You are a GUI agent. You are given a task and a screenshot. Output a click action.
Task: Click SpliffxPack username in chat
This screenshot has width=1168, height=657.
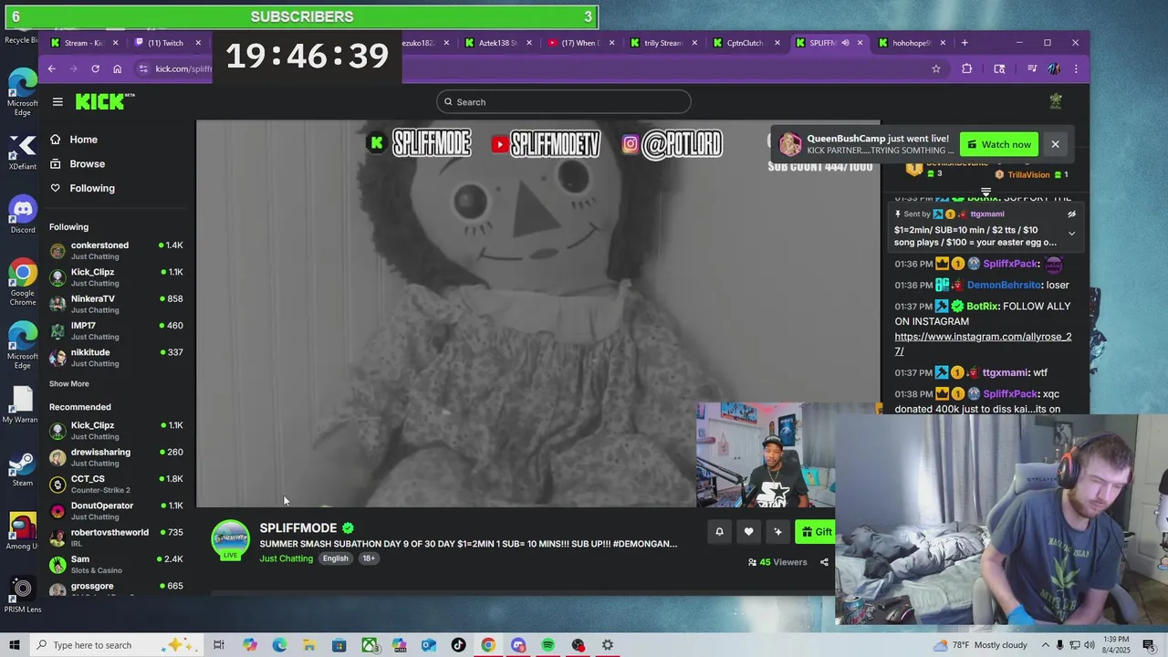1010,264
